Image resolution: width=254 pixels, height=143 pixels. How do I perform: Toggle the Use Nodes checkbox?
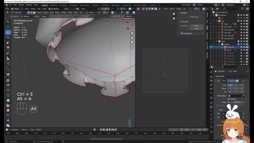(x=49, y=9)
